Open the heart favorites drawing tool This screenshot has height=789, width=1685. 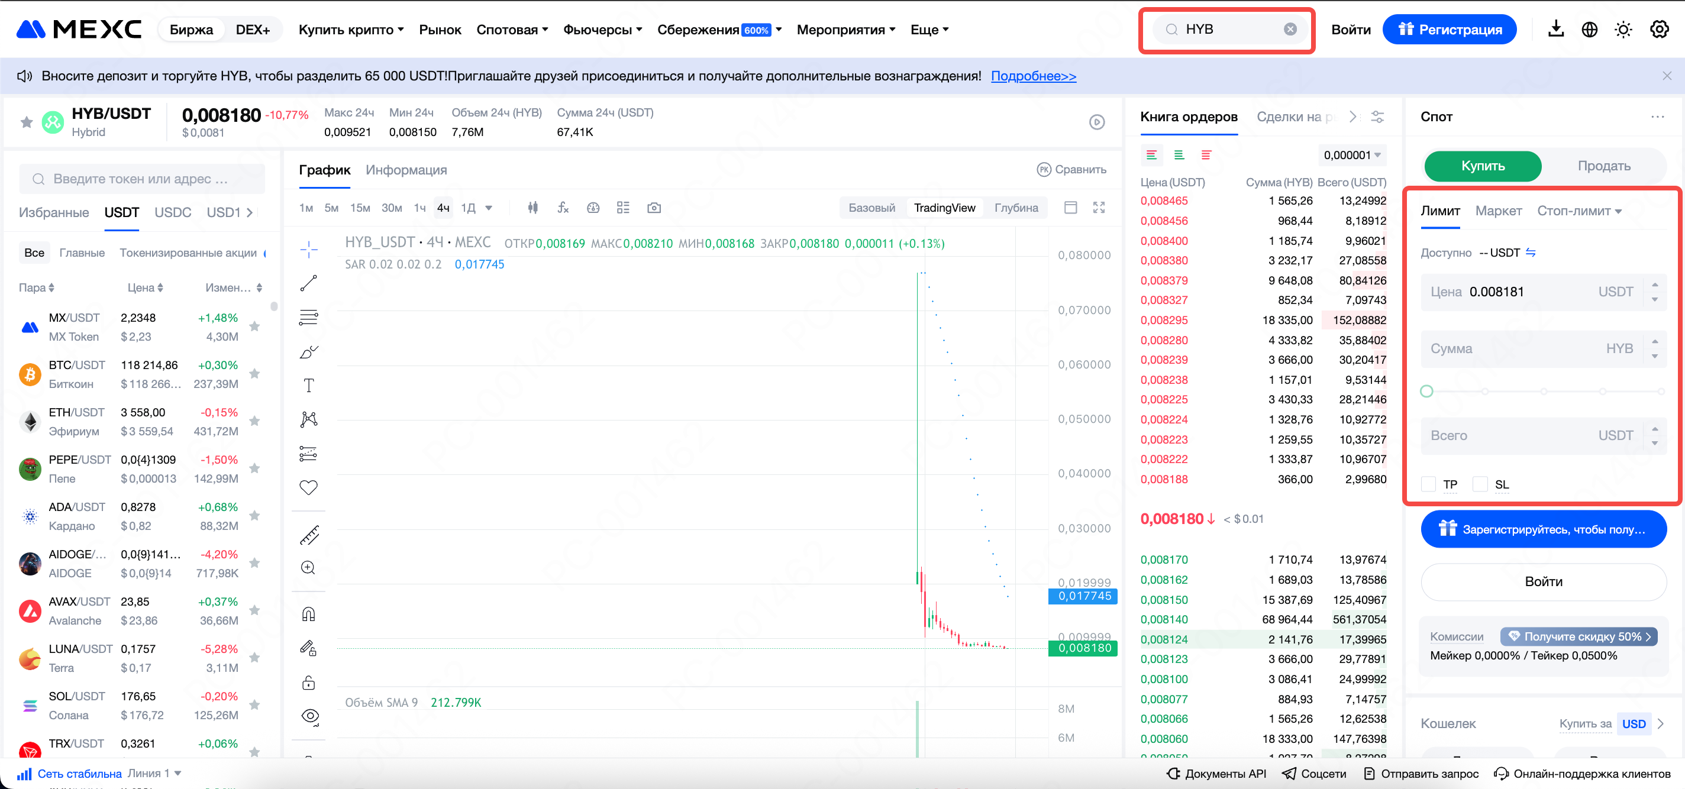coord(309,487)
